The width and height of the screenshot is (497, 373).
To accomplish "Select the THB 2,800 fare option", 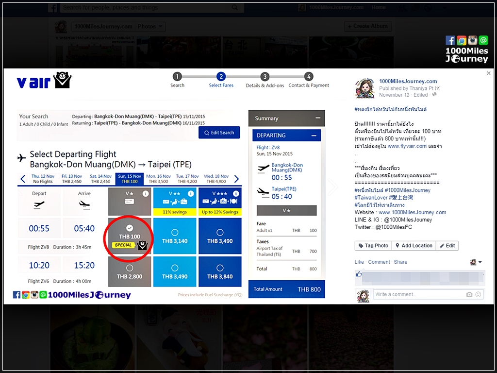I will pos(130,272).
